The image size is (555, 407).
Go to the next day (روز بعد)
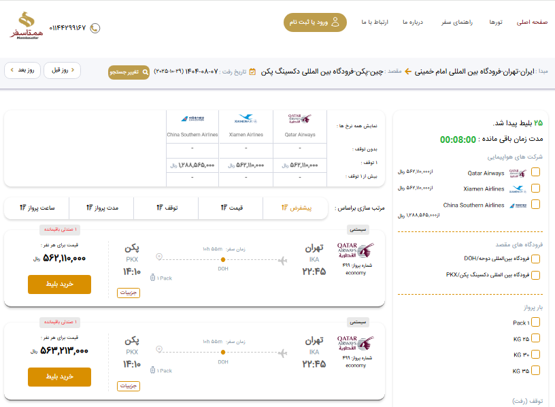point(22,70)
